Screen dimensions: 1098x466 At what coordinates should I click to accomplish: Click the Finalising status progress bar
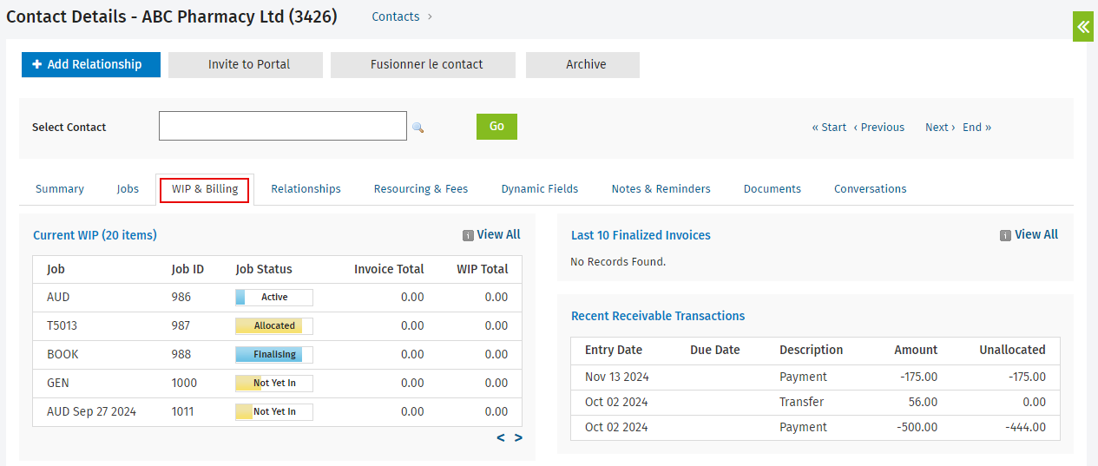point(274,355)
